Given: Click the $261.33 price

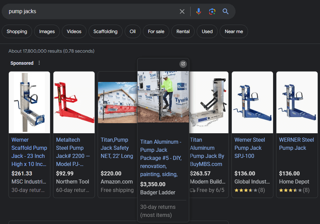Looking at the screenshot, I should (x=22, y=173).
